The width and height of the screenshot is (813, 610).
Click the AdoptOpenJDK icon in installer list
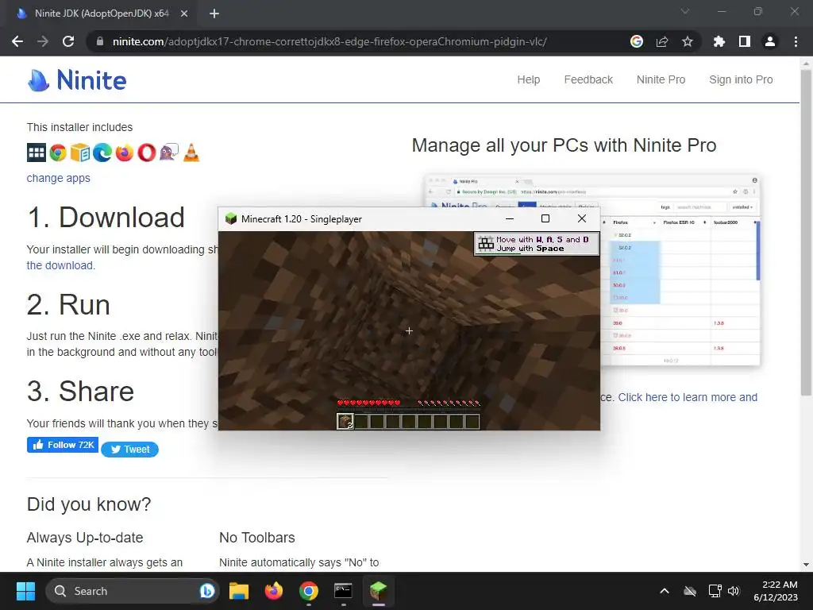(37, 152)
